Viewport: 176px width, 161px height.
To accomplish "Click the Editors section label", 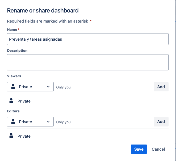I will tap(13, 111).
